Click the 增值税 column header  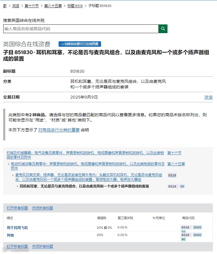(102, 218)
